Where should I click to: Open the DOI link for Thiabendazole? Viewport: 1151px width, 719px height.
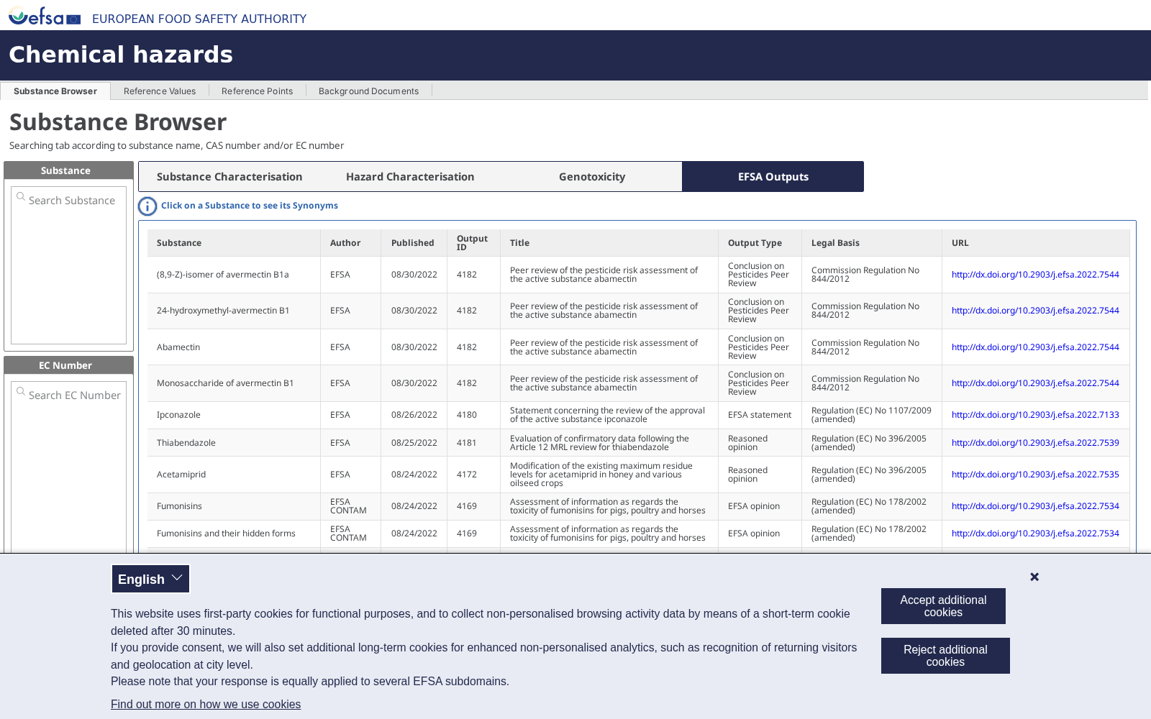coord(1035,443)
